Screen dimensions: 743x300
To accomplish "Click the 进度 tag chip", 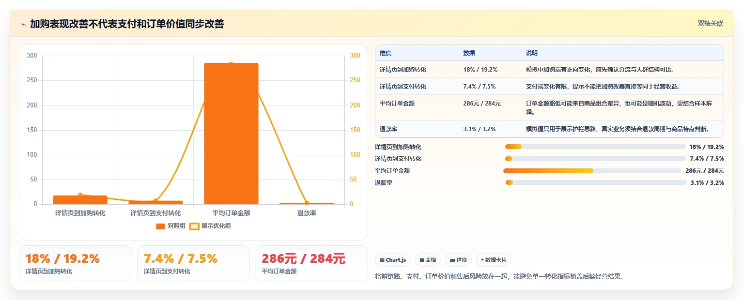I will tap(458, 260).
